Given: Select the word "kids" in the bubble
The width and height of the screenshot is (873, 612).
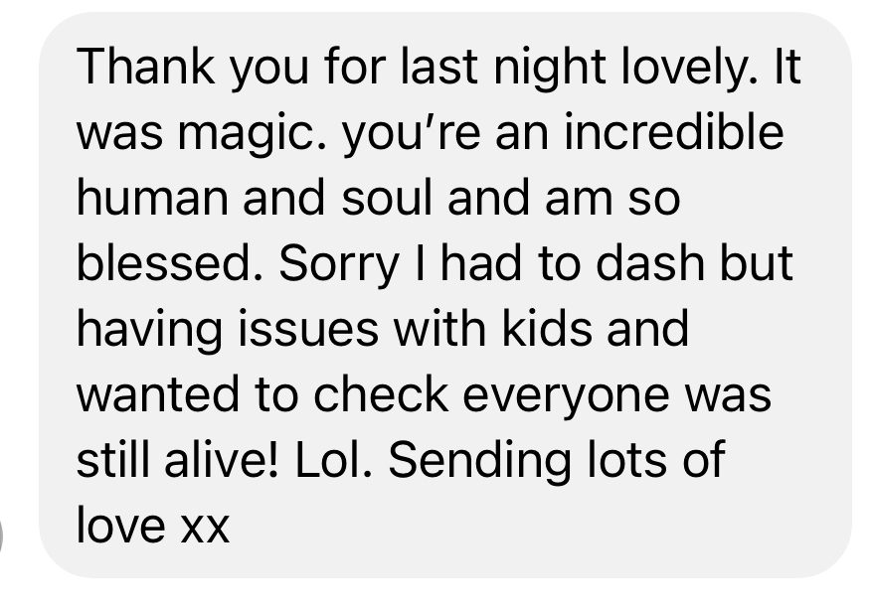Looking at the screenshot, I should (547, 329).
